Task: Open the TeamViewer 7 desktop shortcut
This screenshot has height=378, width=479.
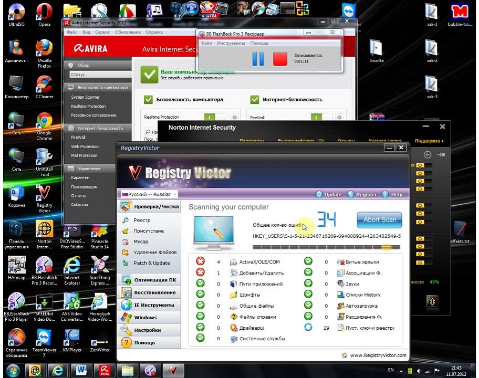Action: click(44, 343)
